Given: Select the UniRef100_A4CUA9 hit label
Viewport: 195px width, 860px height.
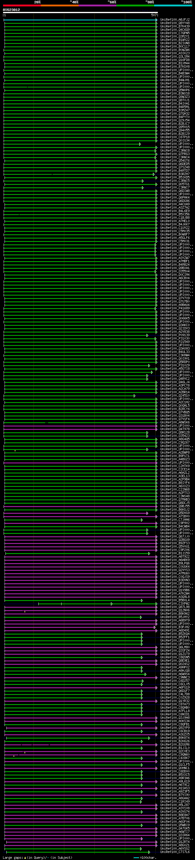Looking at the screenshot, I should click(x=175, y=204).
